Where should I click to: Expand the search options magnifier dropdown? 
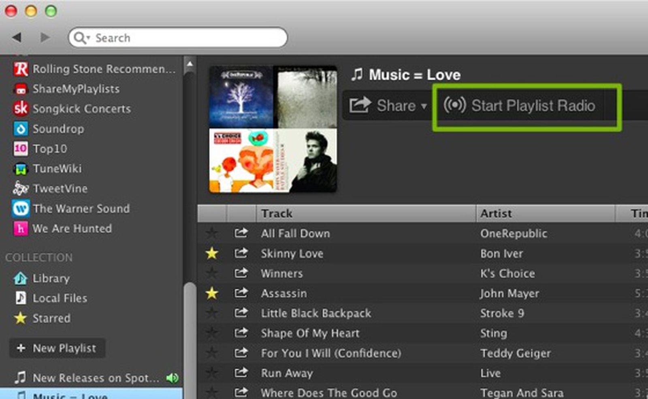pos(81,38)
